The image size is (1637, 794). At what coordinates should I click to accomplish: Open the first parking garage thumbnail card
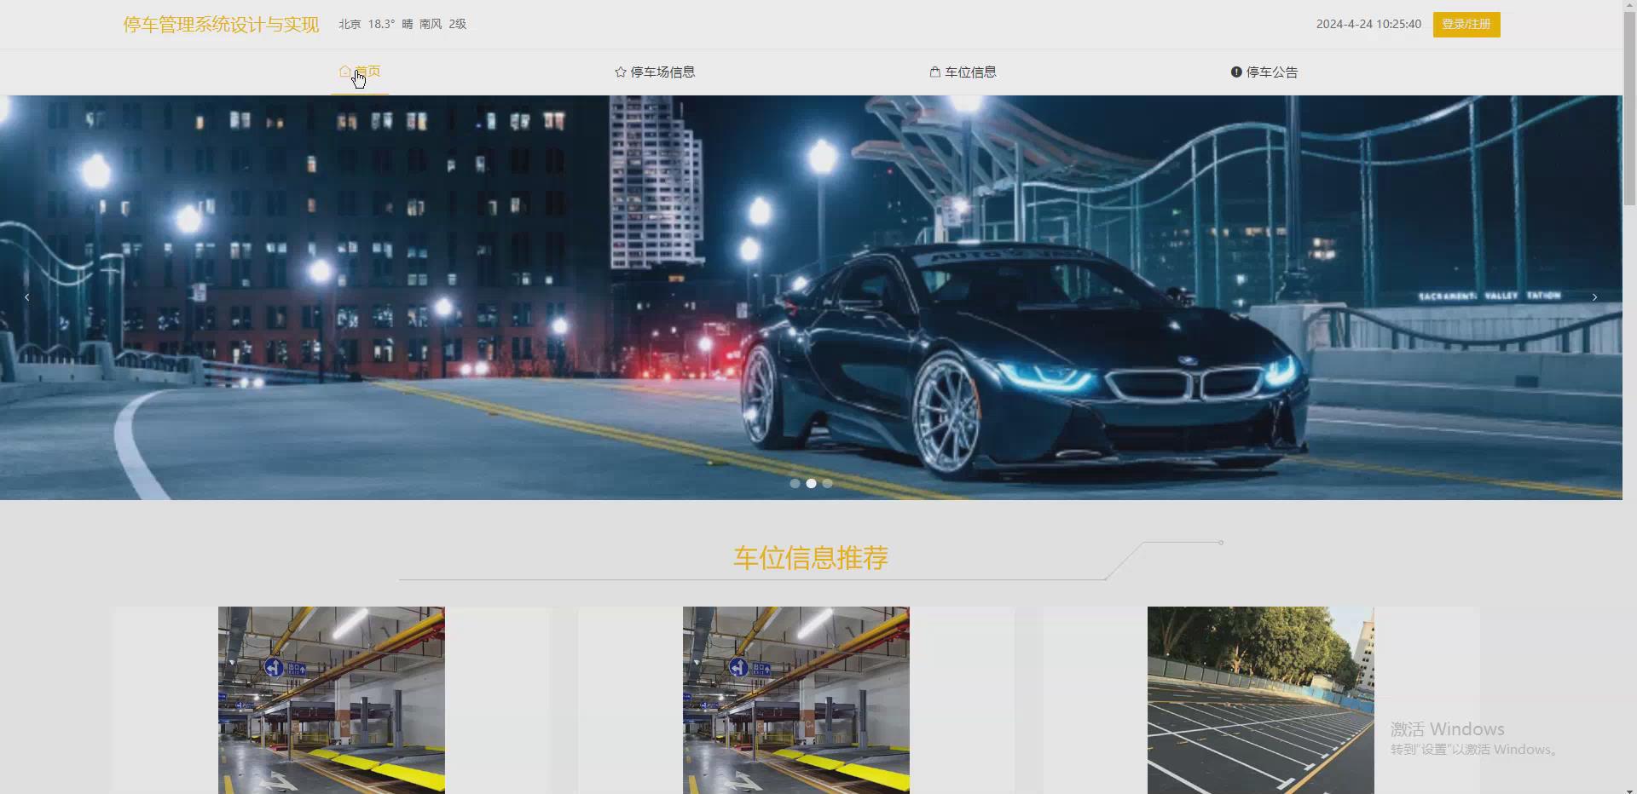[332, 700]
